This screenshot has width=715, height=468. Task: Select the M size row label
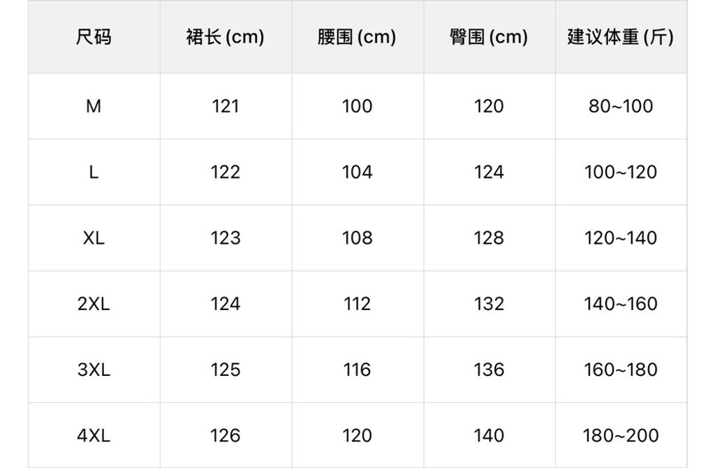[94, 106]
